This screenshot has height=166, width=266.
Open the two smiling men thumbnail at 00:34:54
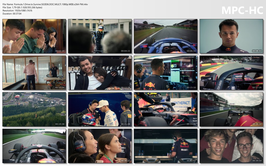[231, 146]
